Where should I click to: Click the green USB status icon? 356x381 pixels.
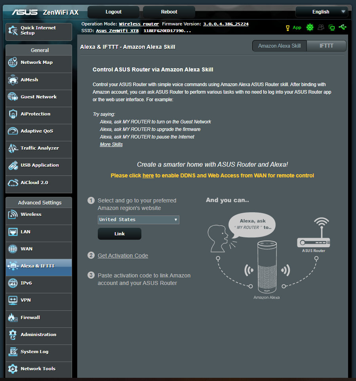point(343,27)
